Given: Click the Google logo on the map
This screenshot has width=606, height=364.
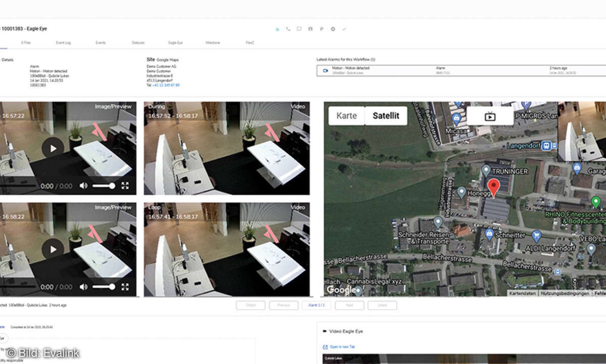Looking at the screenshot, I should [340, 290].
